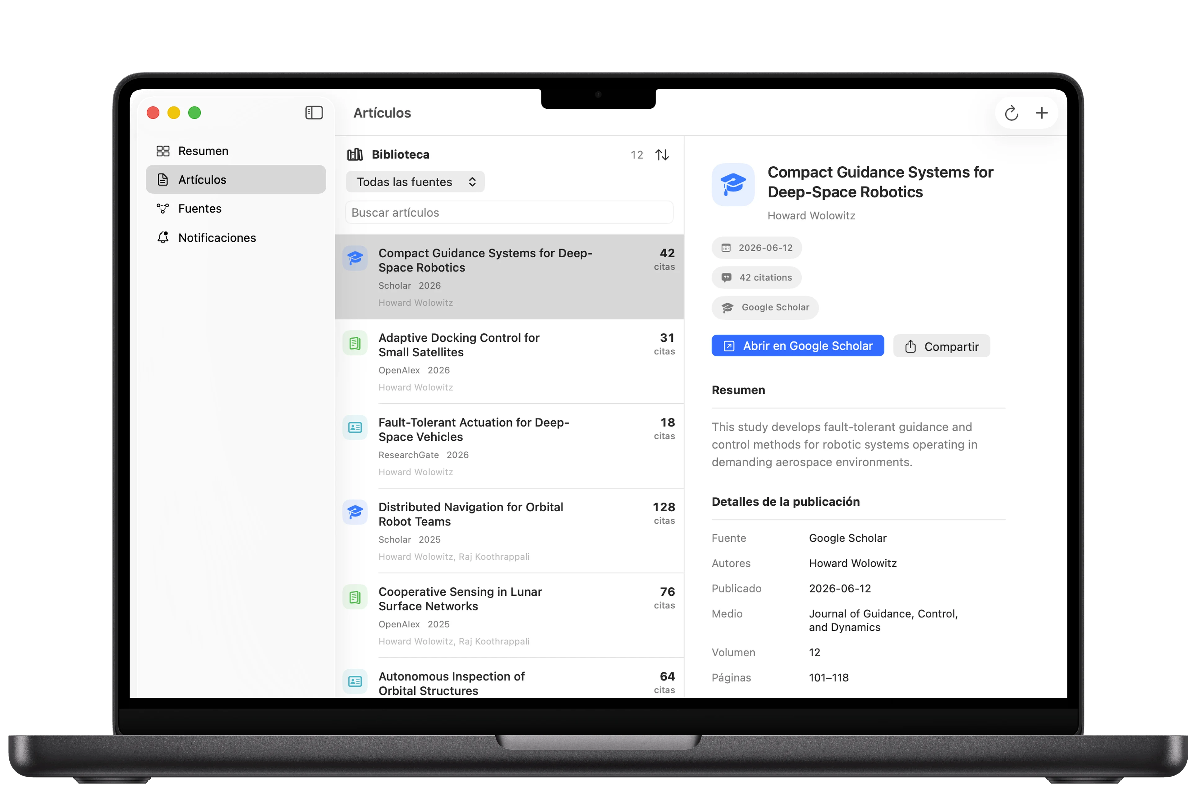Focus the Buscar artículos search field
This screenshot has height=787, width=1197.
point(509,213)
